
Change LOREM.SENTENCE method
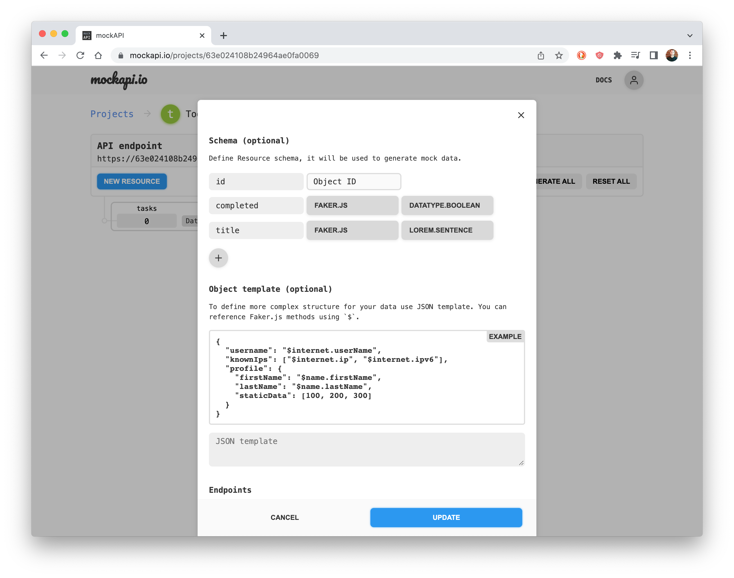[447, 230]
